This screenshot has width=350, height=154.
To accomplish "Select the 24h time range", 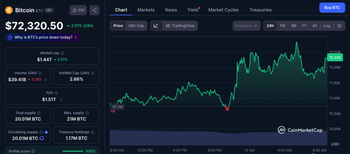I will click(270, 26).
